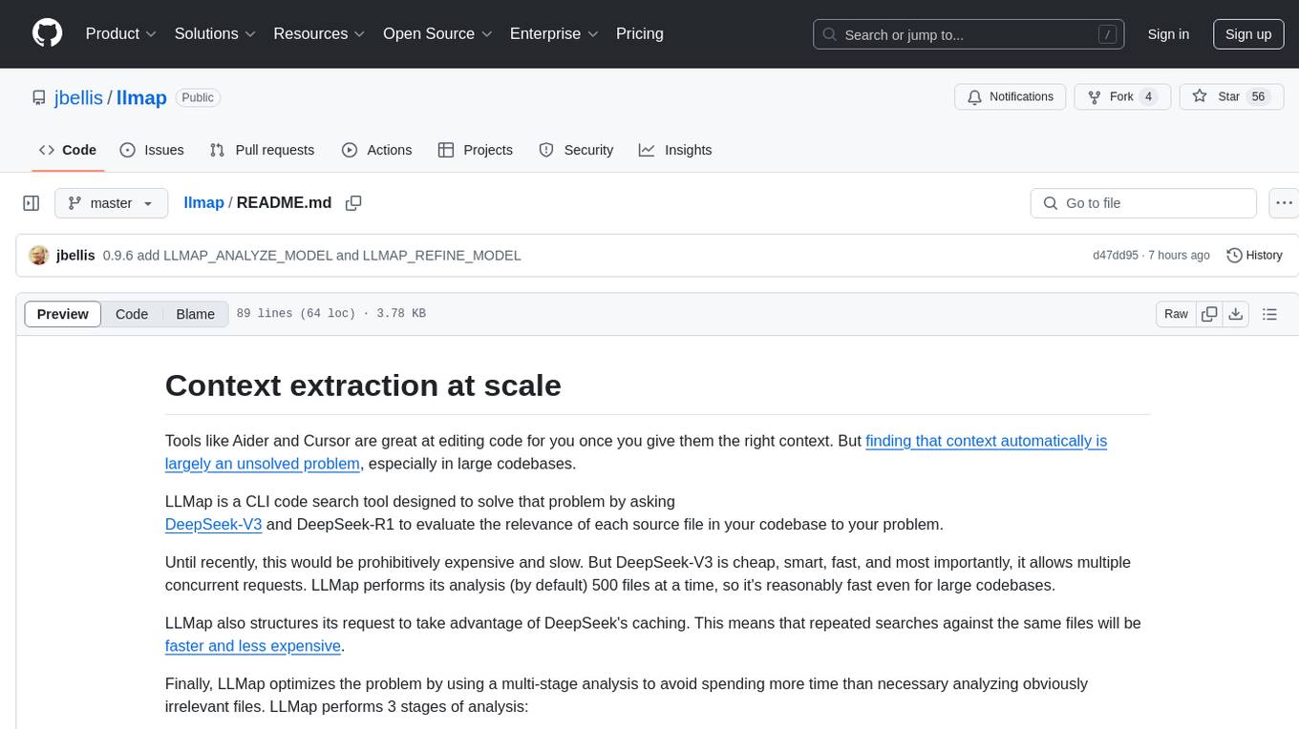Open the Projects tab
Viewport: 1299px width, 729px height.
[x=475, y=150]
